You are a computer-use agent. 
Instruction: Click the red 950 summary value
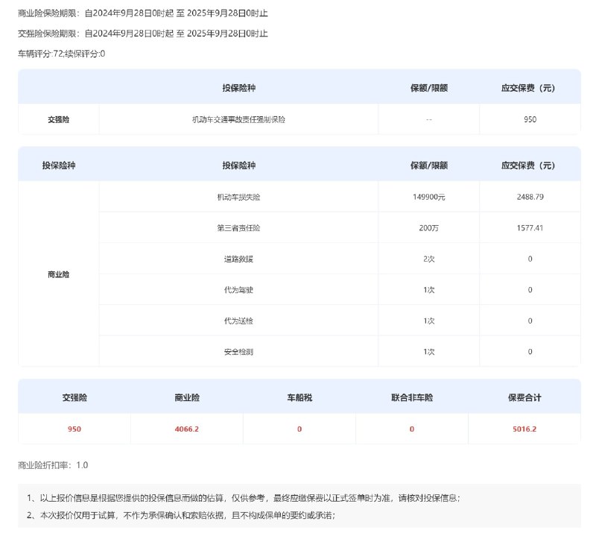coord(74,429)
